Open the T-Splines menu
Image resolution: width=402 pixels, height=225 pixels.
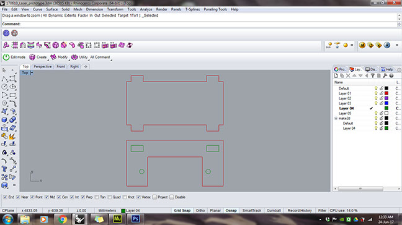192,9
